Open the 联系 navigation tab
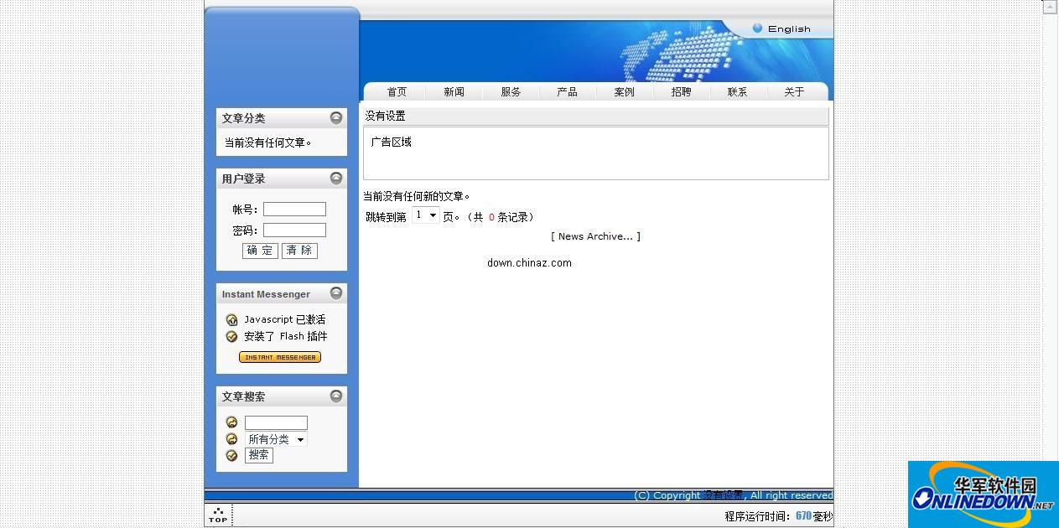This screenshot has height=528, width=1059. [x=737, y=92]
